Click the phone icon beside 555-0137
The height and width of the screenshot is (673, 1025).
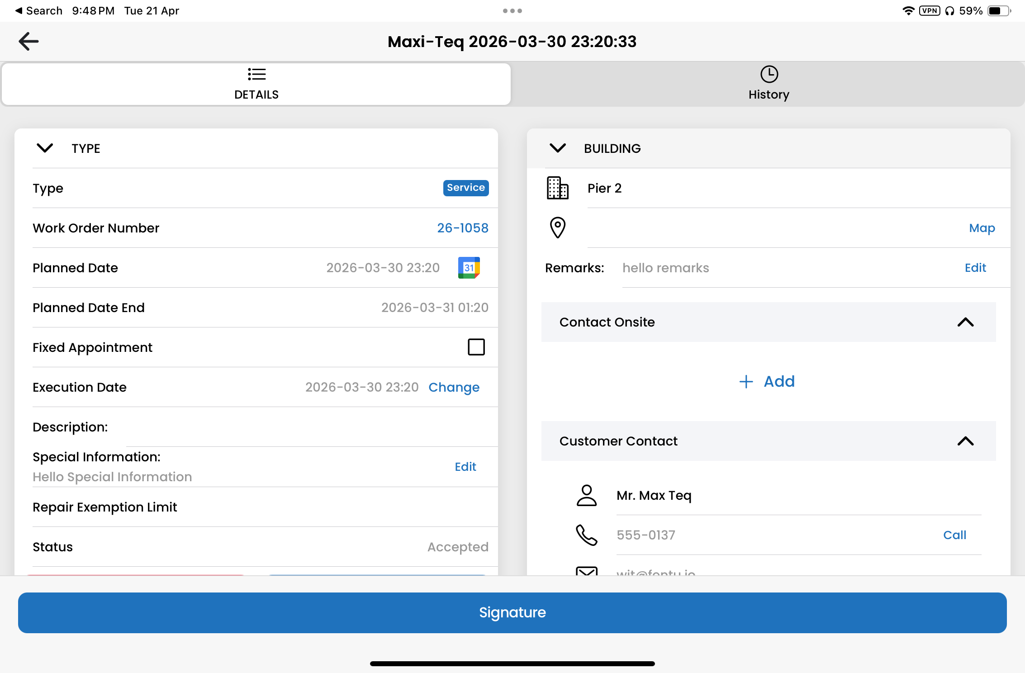pyautogui.click(x=586, y=535)
